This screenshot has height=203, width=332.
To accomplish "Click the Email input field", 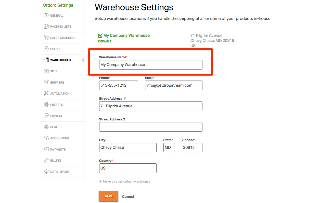I will (x=174, y=85).
